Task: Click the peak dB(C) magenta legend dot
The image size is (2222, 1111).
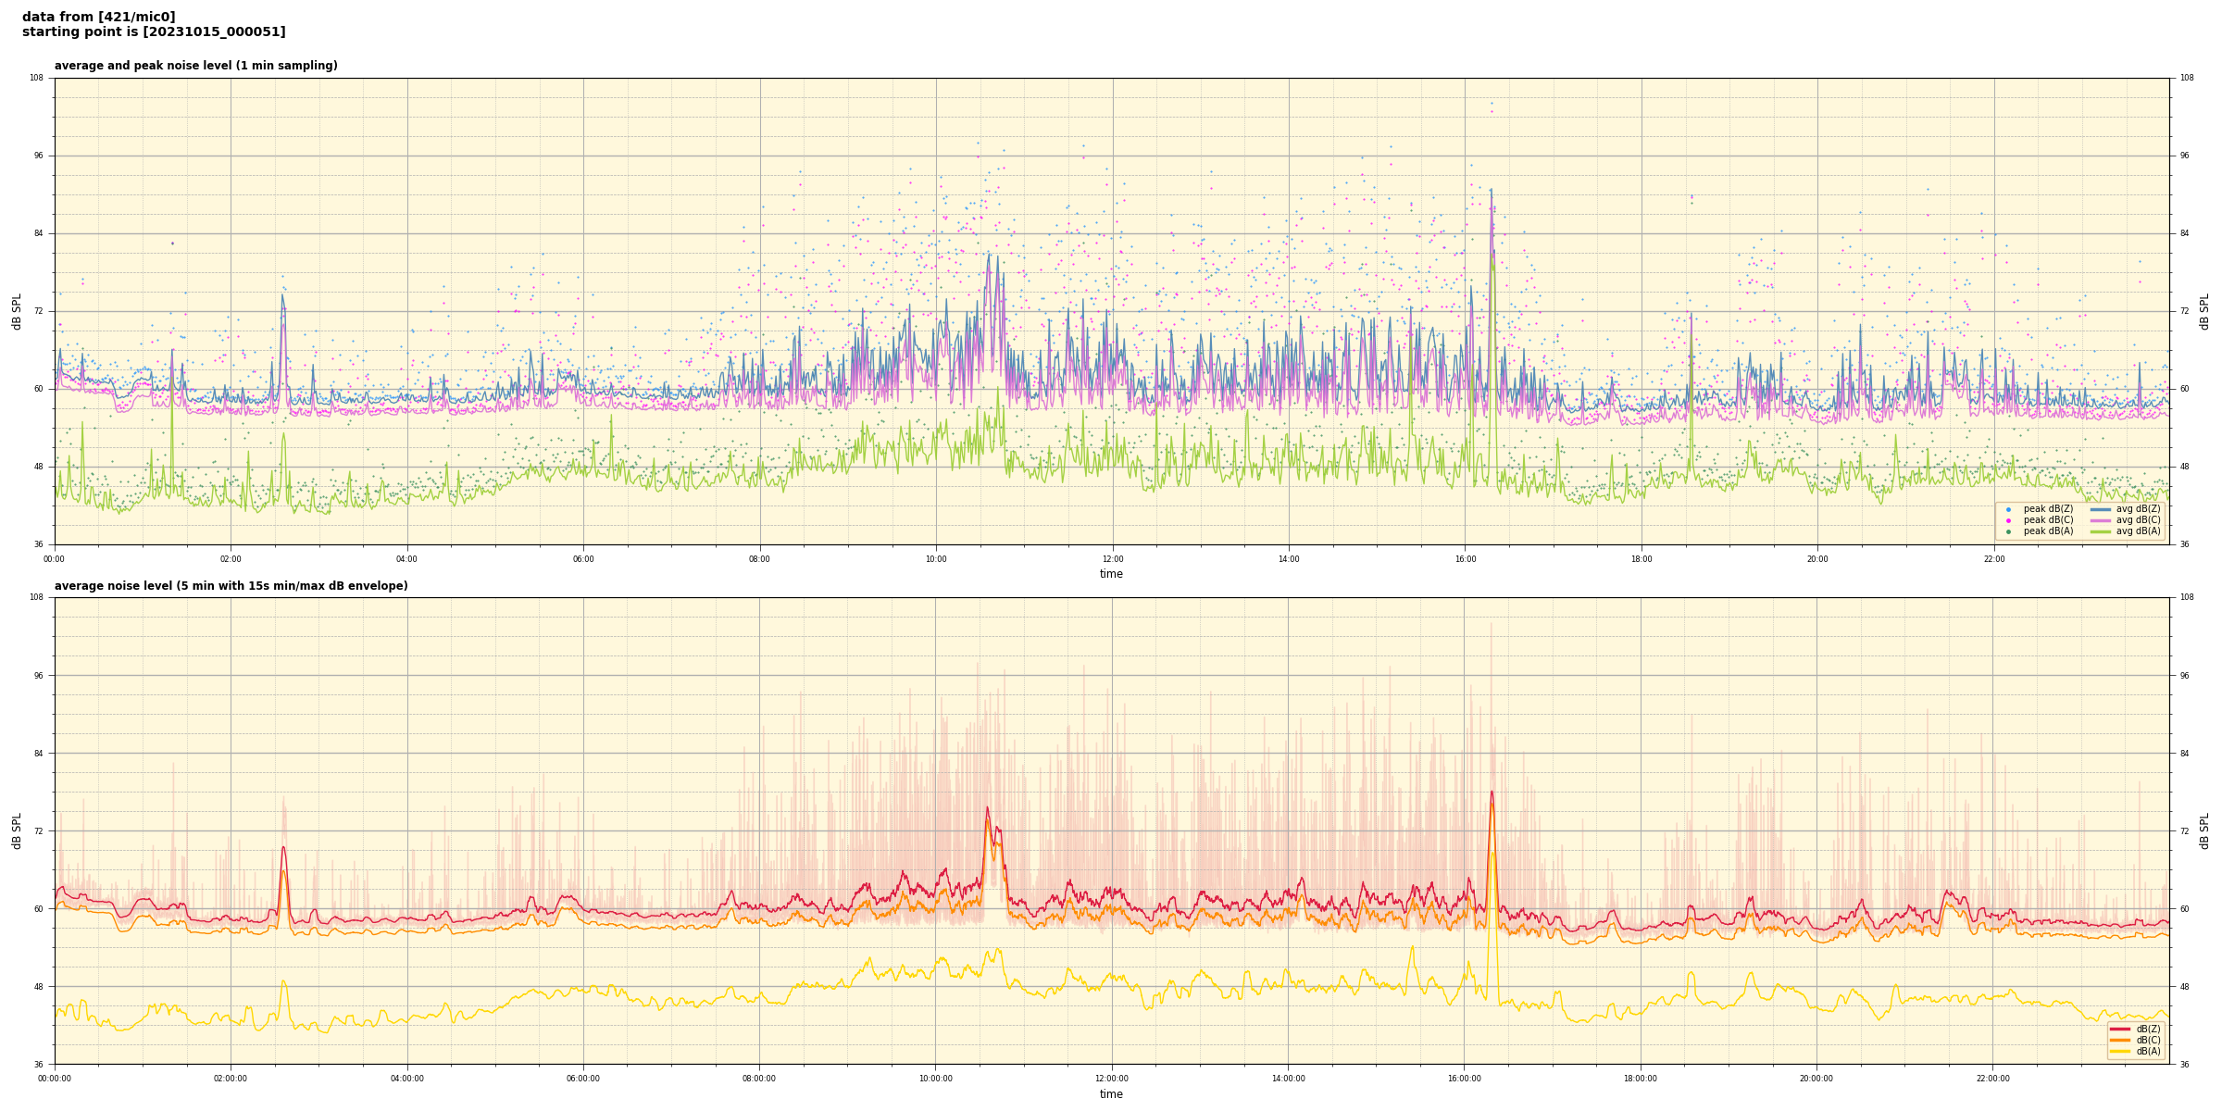Action: (x=2008, y=520)
